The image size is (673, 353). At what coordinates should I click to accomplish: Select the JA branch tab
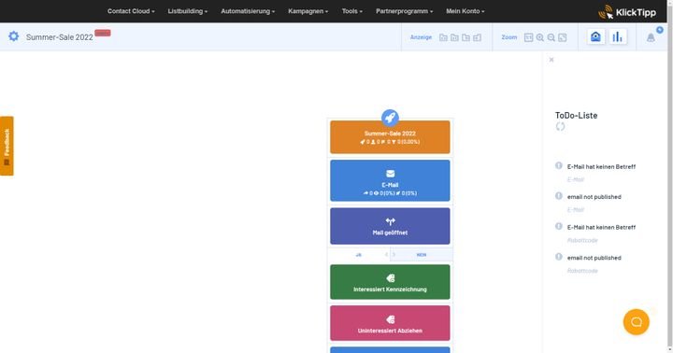click(x=358, y=255)
